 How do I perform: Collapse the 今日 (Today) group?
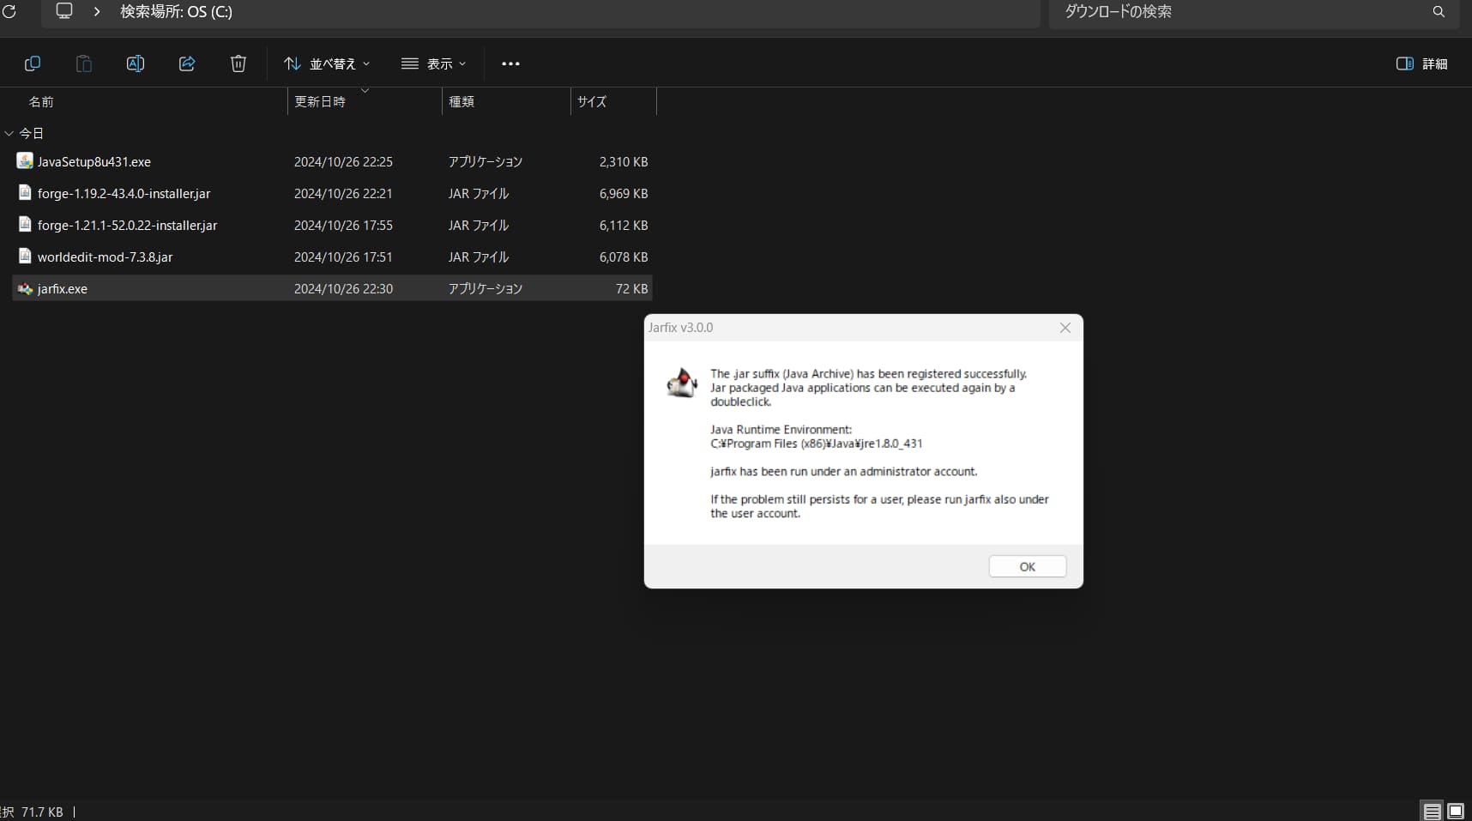[9, 134]
